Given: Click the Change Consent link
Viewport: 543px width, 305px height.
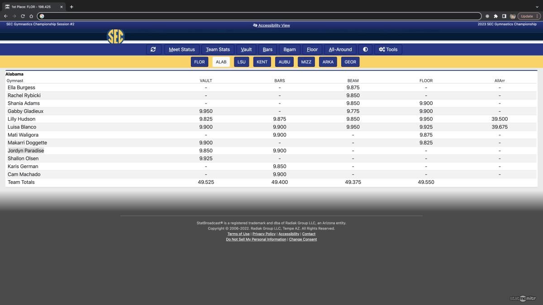Looking at the screenshot, I should (x=303, y=239).
